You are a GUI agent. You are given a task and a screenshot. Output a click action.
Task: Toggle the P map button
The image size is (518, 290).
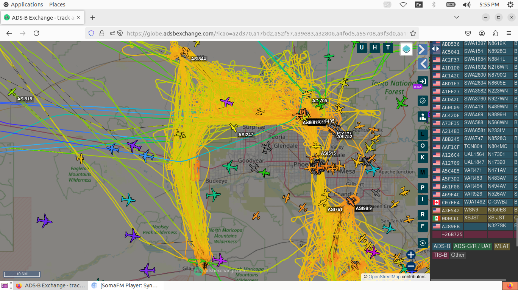(x=423, y=188)
